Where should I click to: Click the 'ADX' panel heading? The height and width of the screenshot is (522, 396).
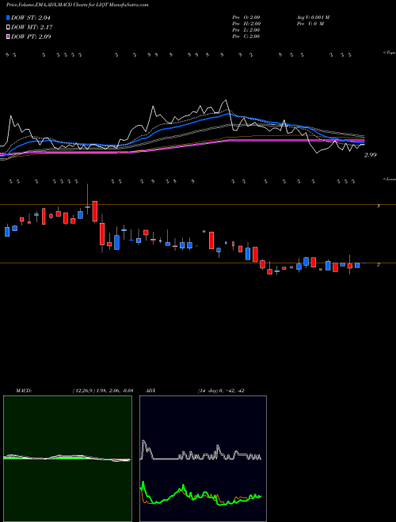(x=151, y=391)
